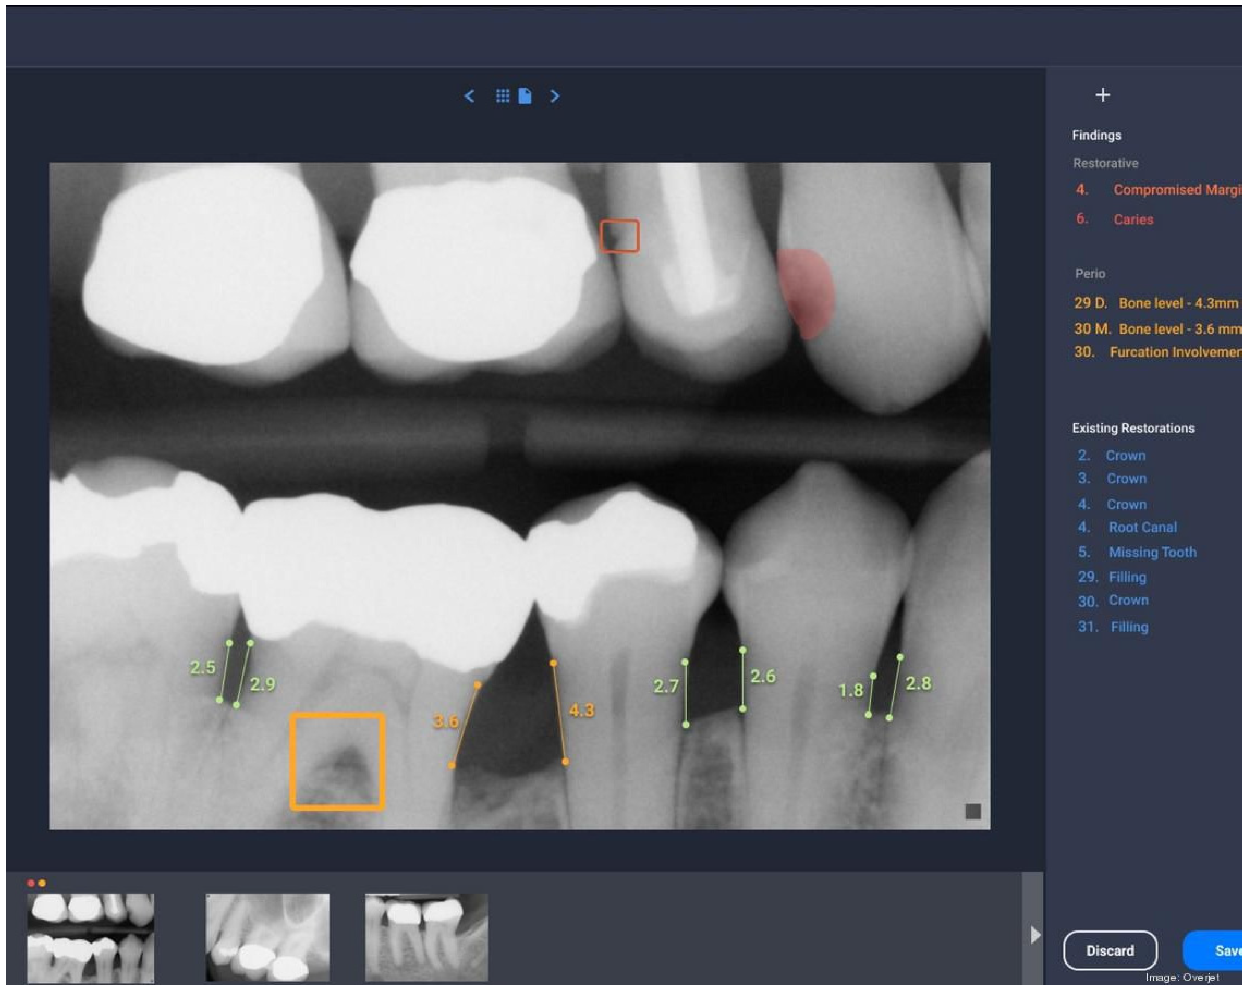The width and height of the screenshot is (1250, 994).
Task: Select the single document view icon
Action: point(525,96)
